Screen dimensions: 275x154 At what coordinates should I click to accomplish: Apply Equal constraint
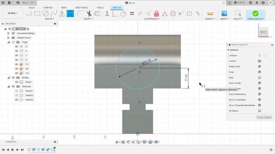point(132,14)
